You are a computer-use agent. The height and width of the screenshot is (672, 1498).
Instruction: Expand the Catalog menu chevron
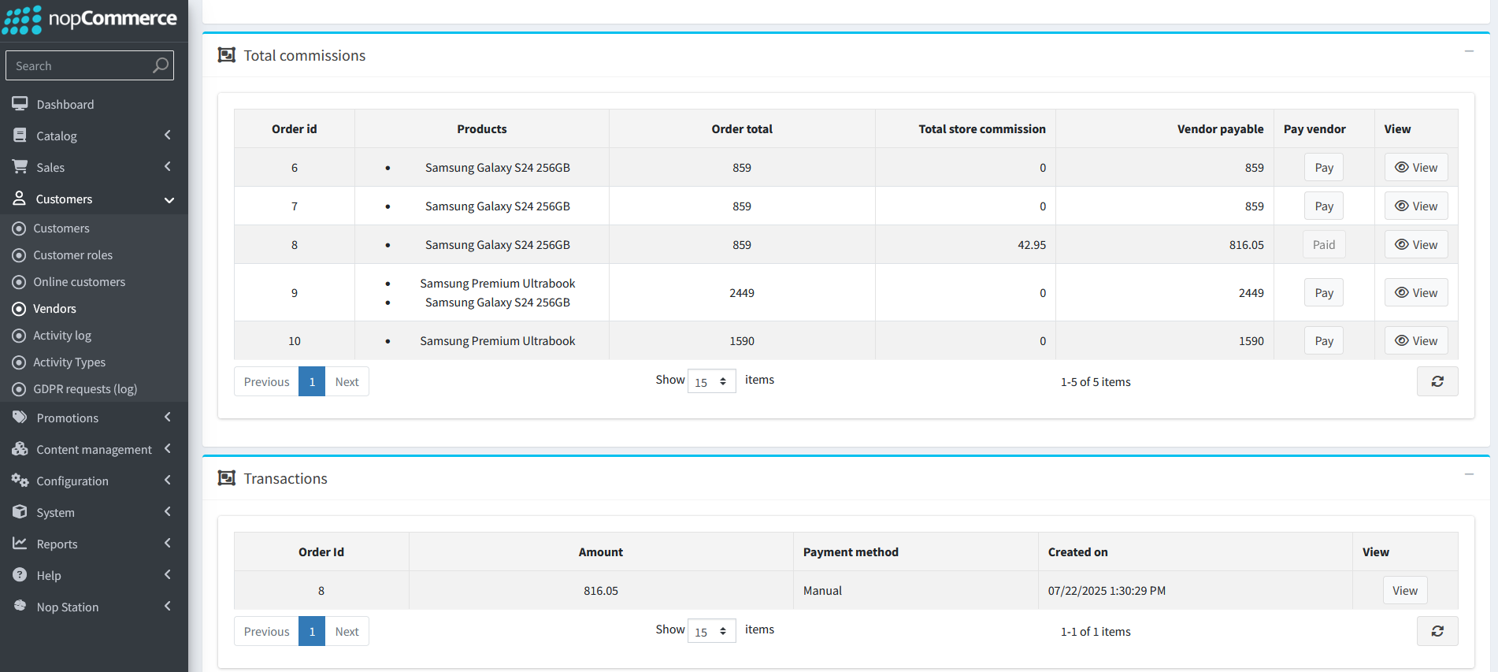(x=168, y=136)
